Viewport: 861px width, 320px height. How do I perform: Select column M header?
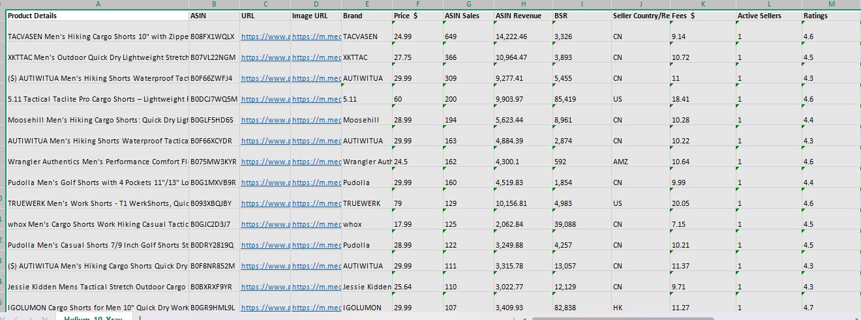click(832, 5)
